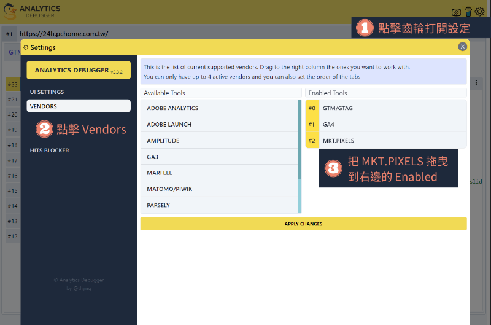Click the Analytics Debugger duck logo
Viewport: 491px width, 325px height.
(x=10, y=12)
